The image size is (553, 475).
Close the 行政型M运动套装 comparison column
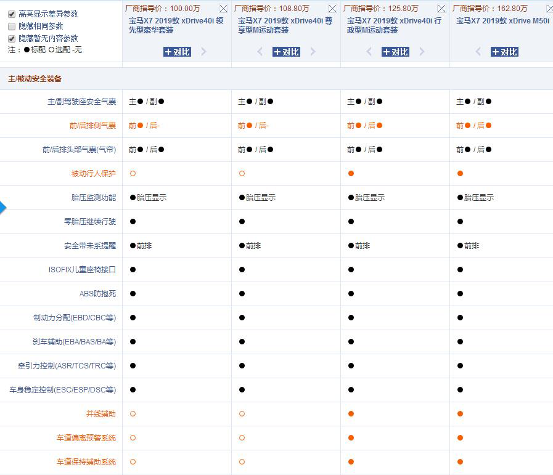(440, 8)
